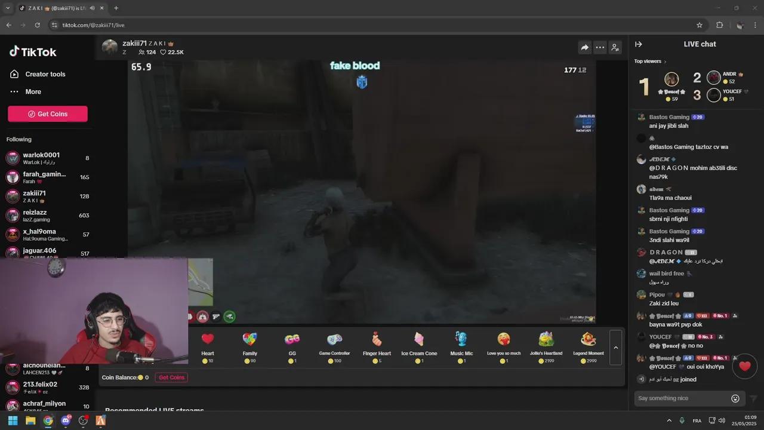Screen dimensions: 764x430
Task: Send the Ice Cream Cone gift
Action: coord(419,347)
